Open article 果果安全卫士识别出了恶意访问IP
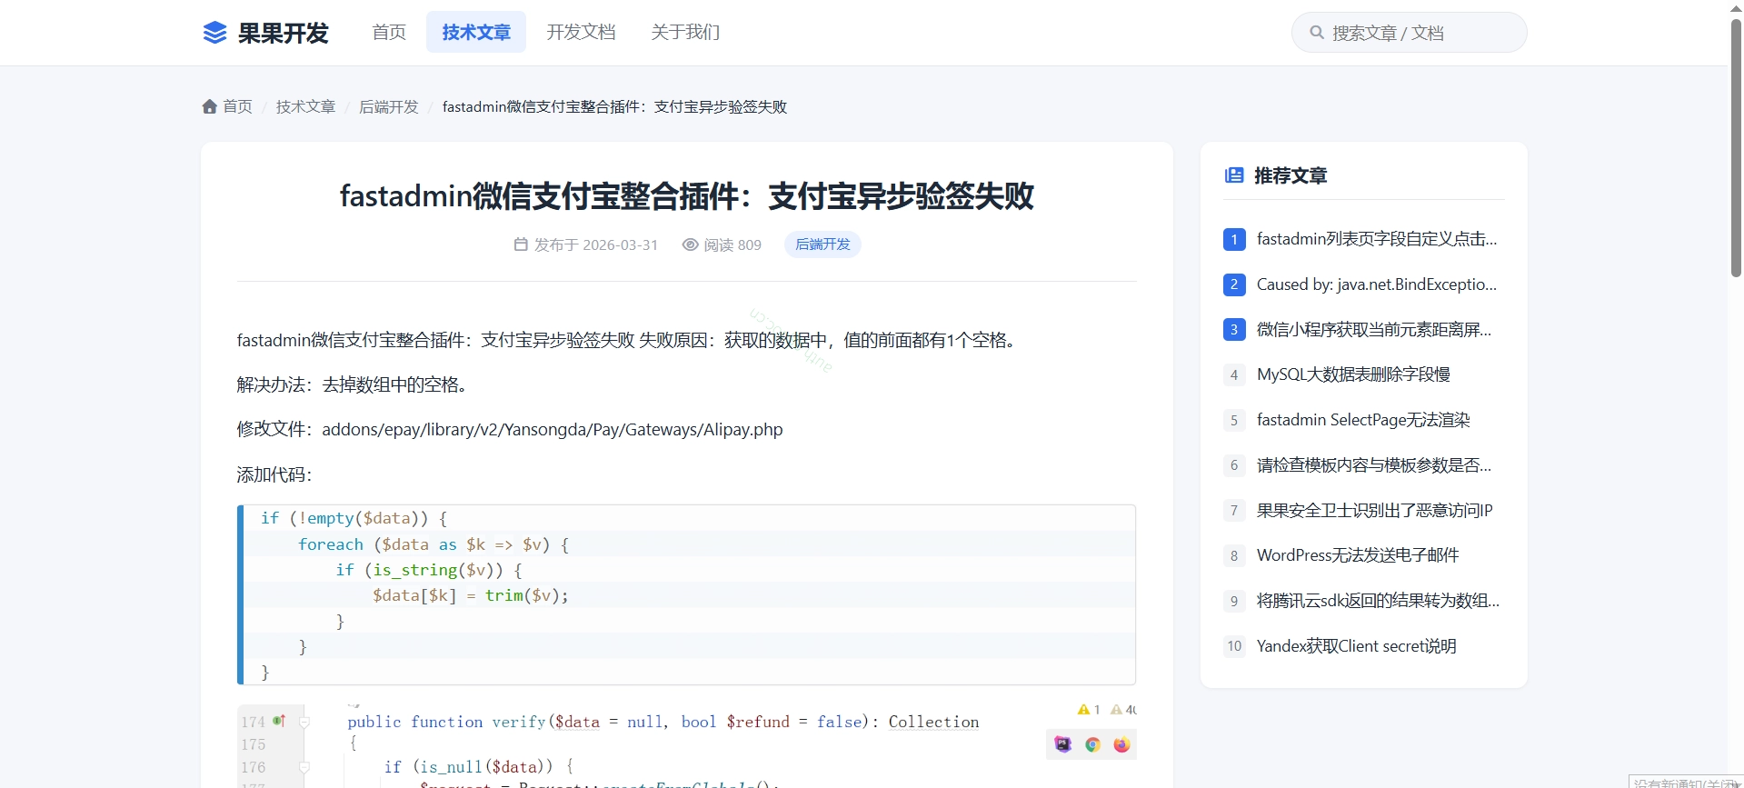1744x788 pixels. point(1375,511)
